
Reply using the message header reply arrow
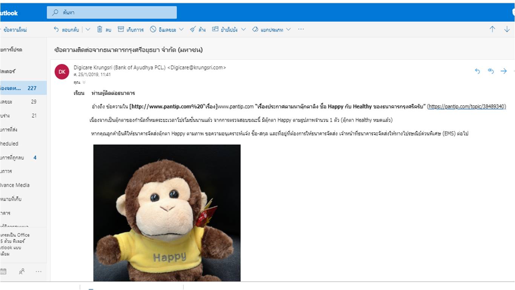coord(477,71)
